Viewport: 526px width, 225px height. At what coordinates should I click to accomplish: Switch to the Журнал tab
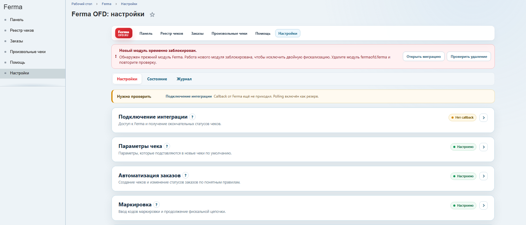click(x=184, y=79)
